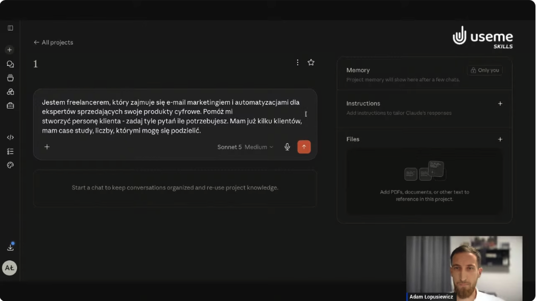Open the checklist icon in sidebar
The image size is (536, 301).
click(x=10, y=151)
